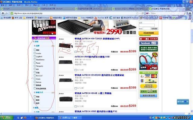Tick the MSI brand checkbox

[35, 69]
